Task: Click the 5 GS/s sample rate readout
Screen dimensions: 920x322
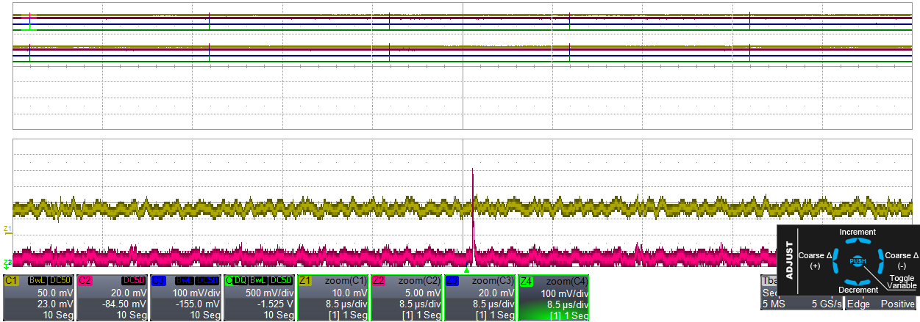Action: point(825,303)
